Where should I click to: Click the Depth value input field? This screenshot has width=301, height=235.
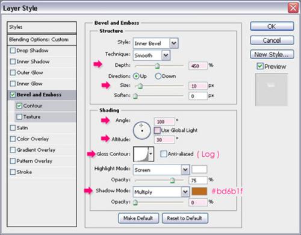198,66
